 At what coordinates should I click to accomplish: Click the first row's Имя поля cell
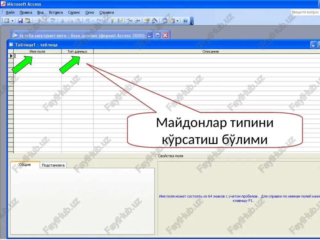(x=37, y=56)
